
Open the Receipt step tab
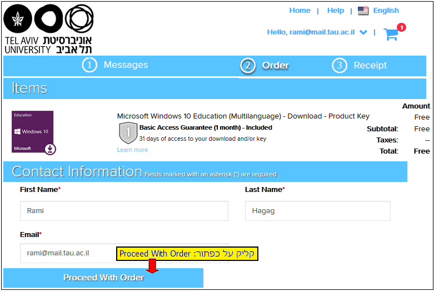coord(370,66)
